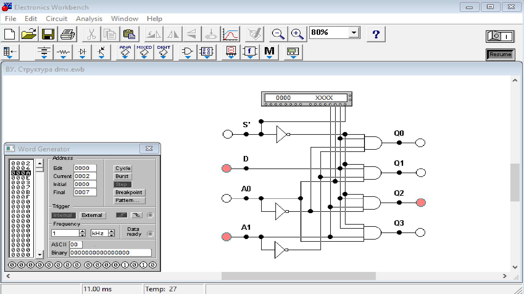This screenshot has width=524, height=294.
Task: Expand the 80% zoom level dropdown
Action: coord(354,33)
